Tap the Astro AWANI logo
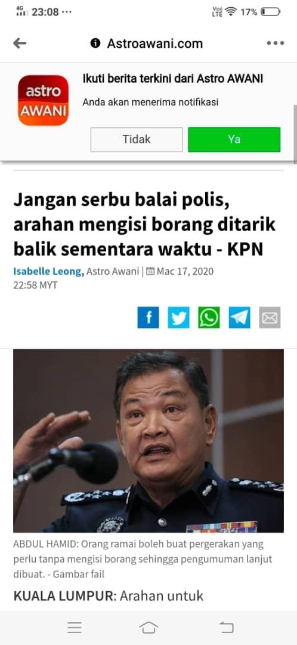The image size is (297, 645). click(x=43, y=100)
